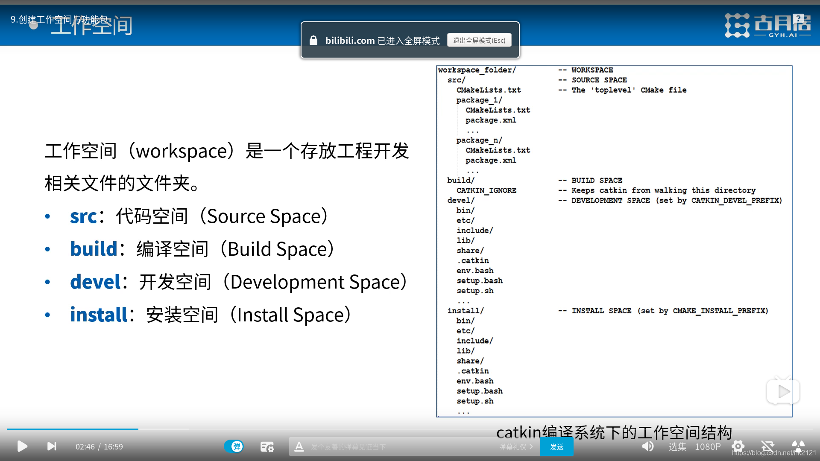Play the paused video
Image resolution: width=820 pixels, height=461 pixels.
(x=22, y=446)
